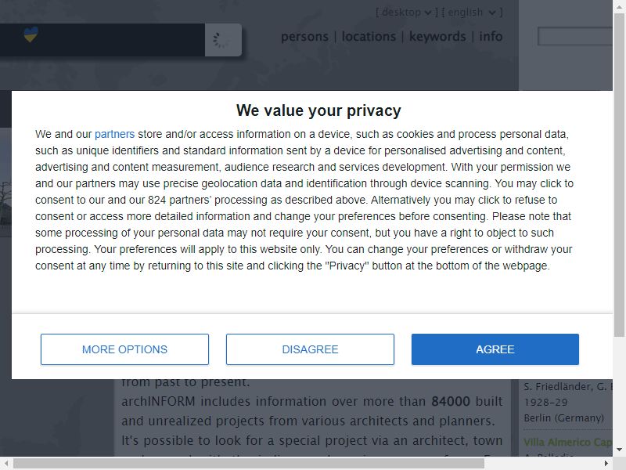
Task: Click the vertical scrollbar down arrow
Action: tap(619, 450)
